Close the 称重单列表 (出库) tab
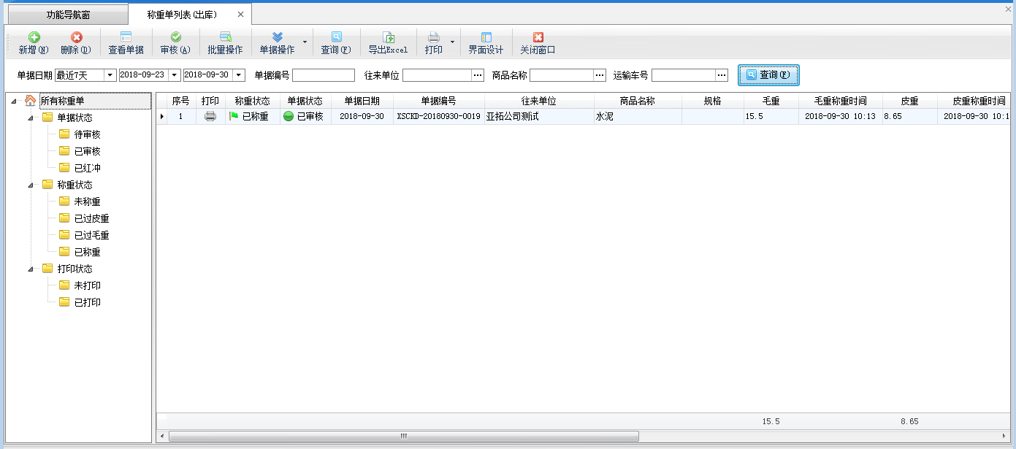This screenshot has height=449, width=1016. click(x=241, y=15)
